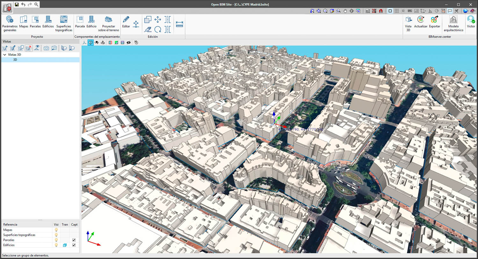Screen dimensions: 478x259
Task: Click the undo arrow in title bar
Action: 23,4
